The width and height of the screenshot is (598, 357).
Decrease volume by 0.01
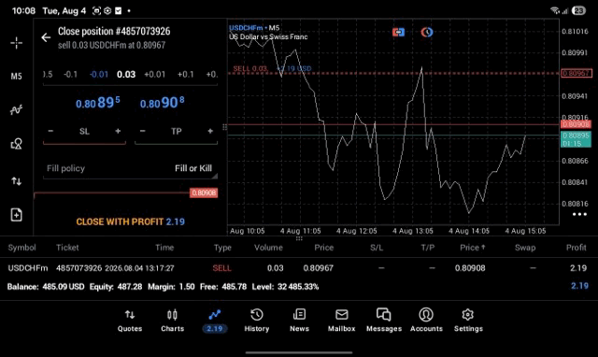[99, 75]
